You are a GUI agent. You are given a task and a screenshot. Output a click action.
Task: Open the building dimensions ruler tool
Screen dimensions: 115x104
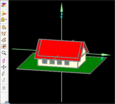pyautogui.click(x=4, y=13)
